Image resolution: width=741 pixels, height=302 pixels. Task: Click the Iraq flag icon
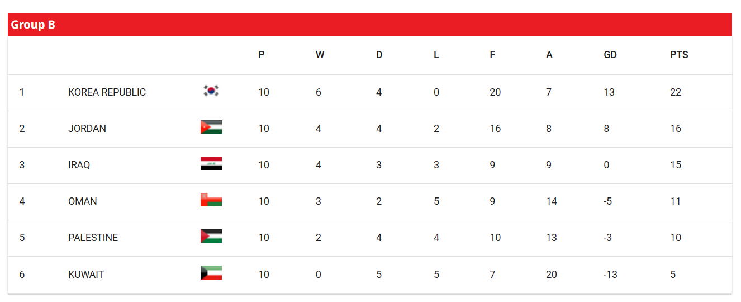211,163
